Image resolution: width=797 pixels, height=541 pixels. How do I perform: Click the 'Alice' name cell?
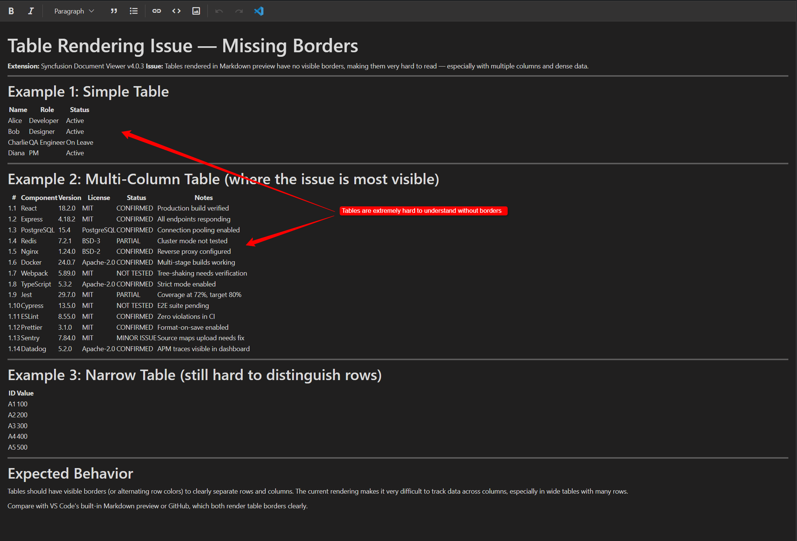[15, 121]
